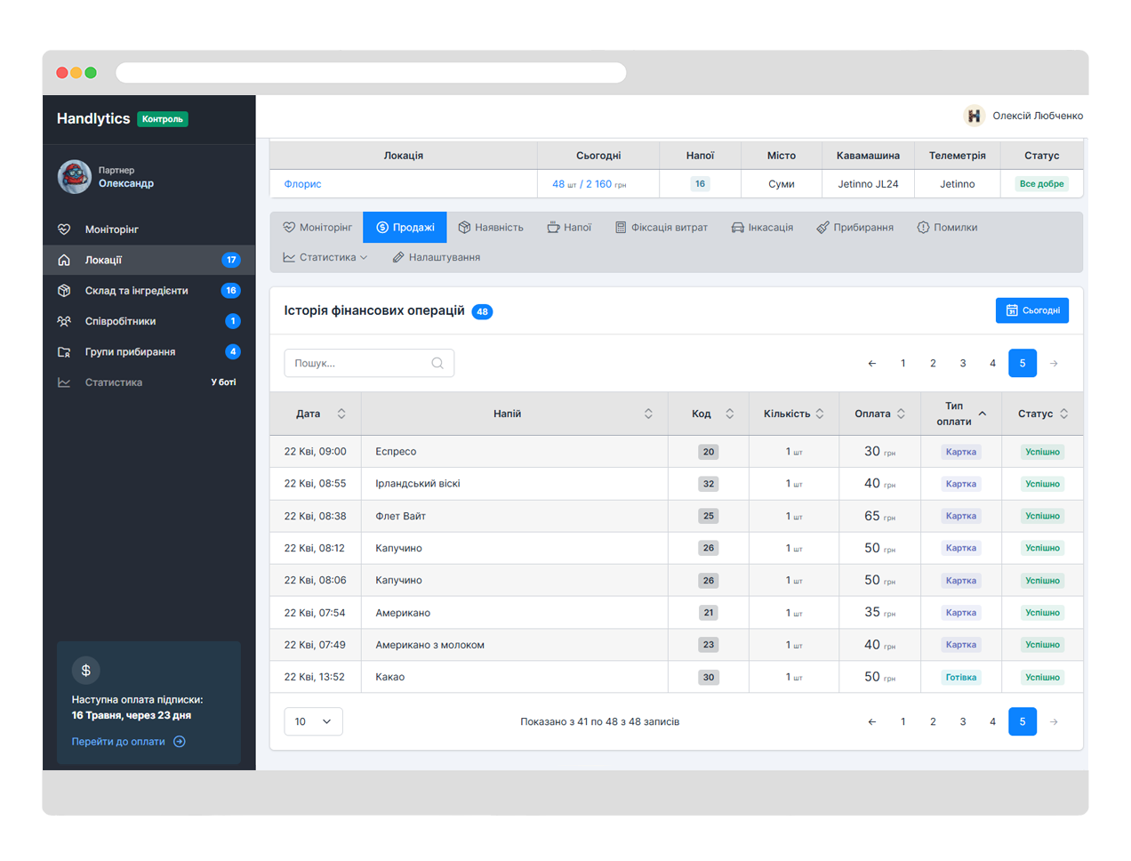Sort table by Кількість column arrows

pos(820,414)
